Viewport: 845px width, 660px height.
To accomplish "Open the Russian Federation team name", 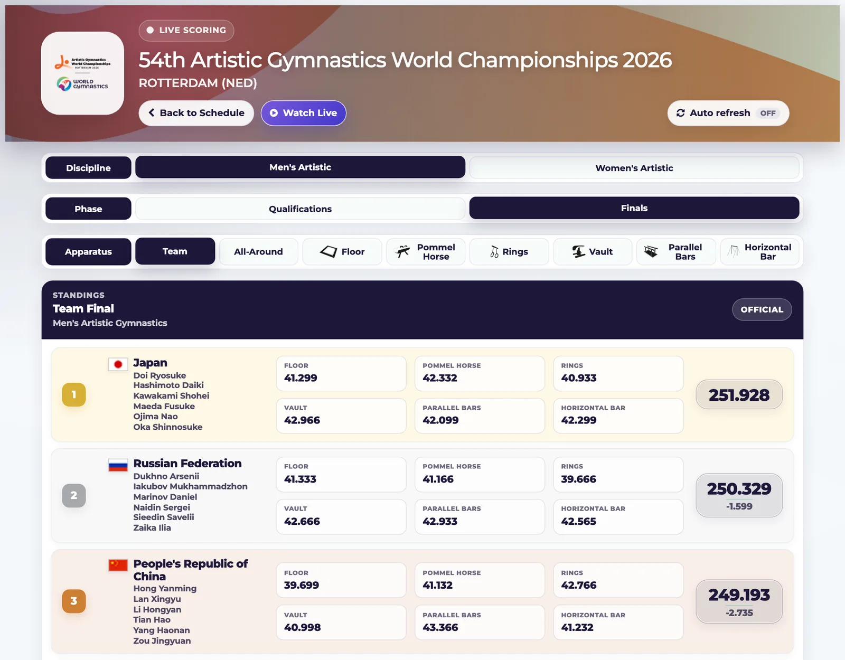I will pyautogui.click(x=187, y=463).
